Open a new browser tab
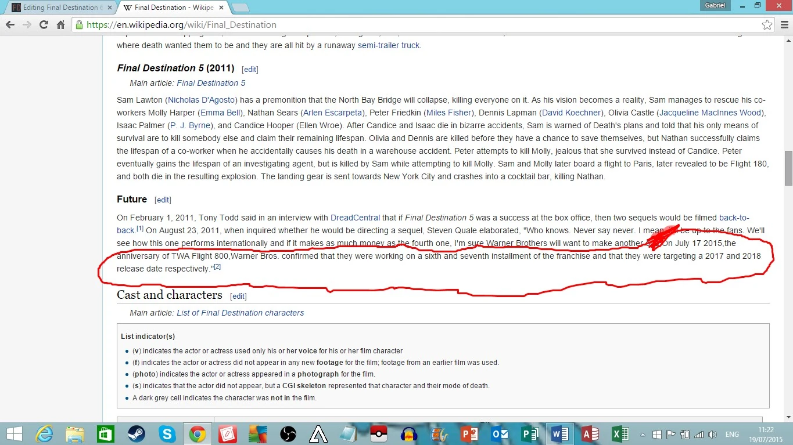The height and width of the screenshot is (445, 793). point(241,8)
